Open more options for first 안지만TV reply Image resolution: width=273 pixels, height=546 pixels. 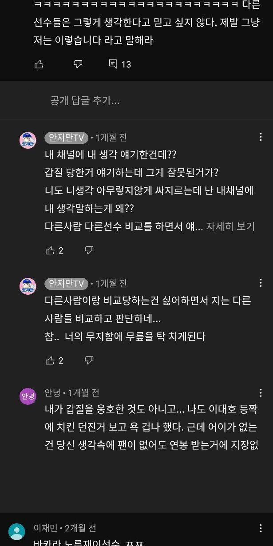tap(261, 137)
